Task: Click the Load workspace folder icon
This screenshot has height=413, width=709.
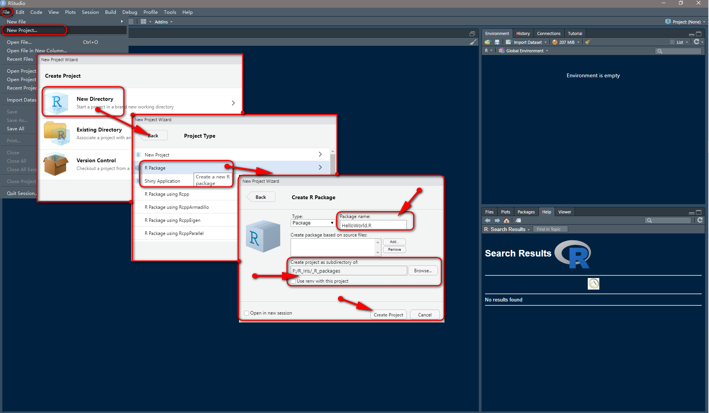Action: point(488,42)
